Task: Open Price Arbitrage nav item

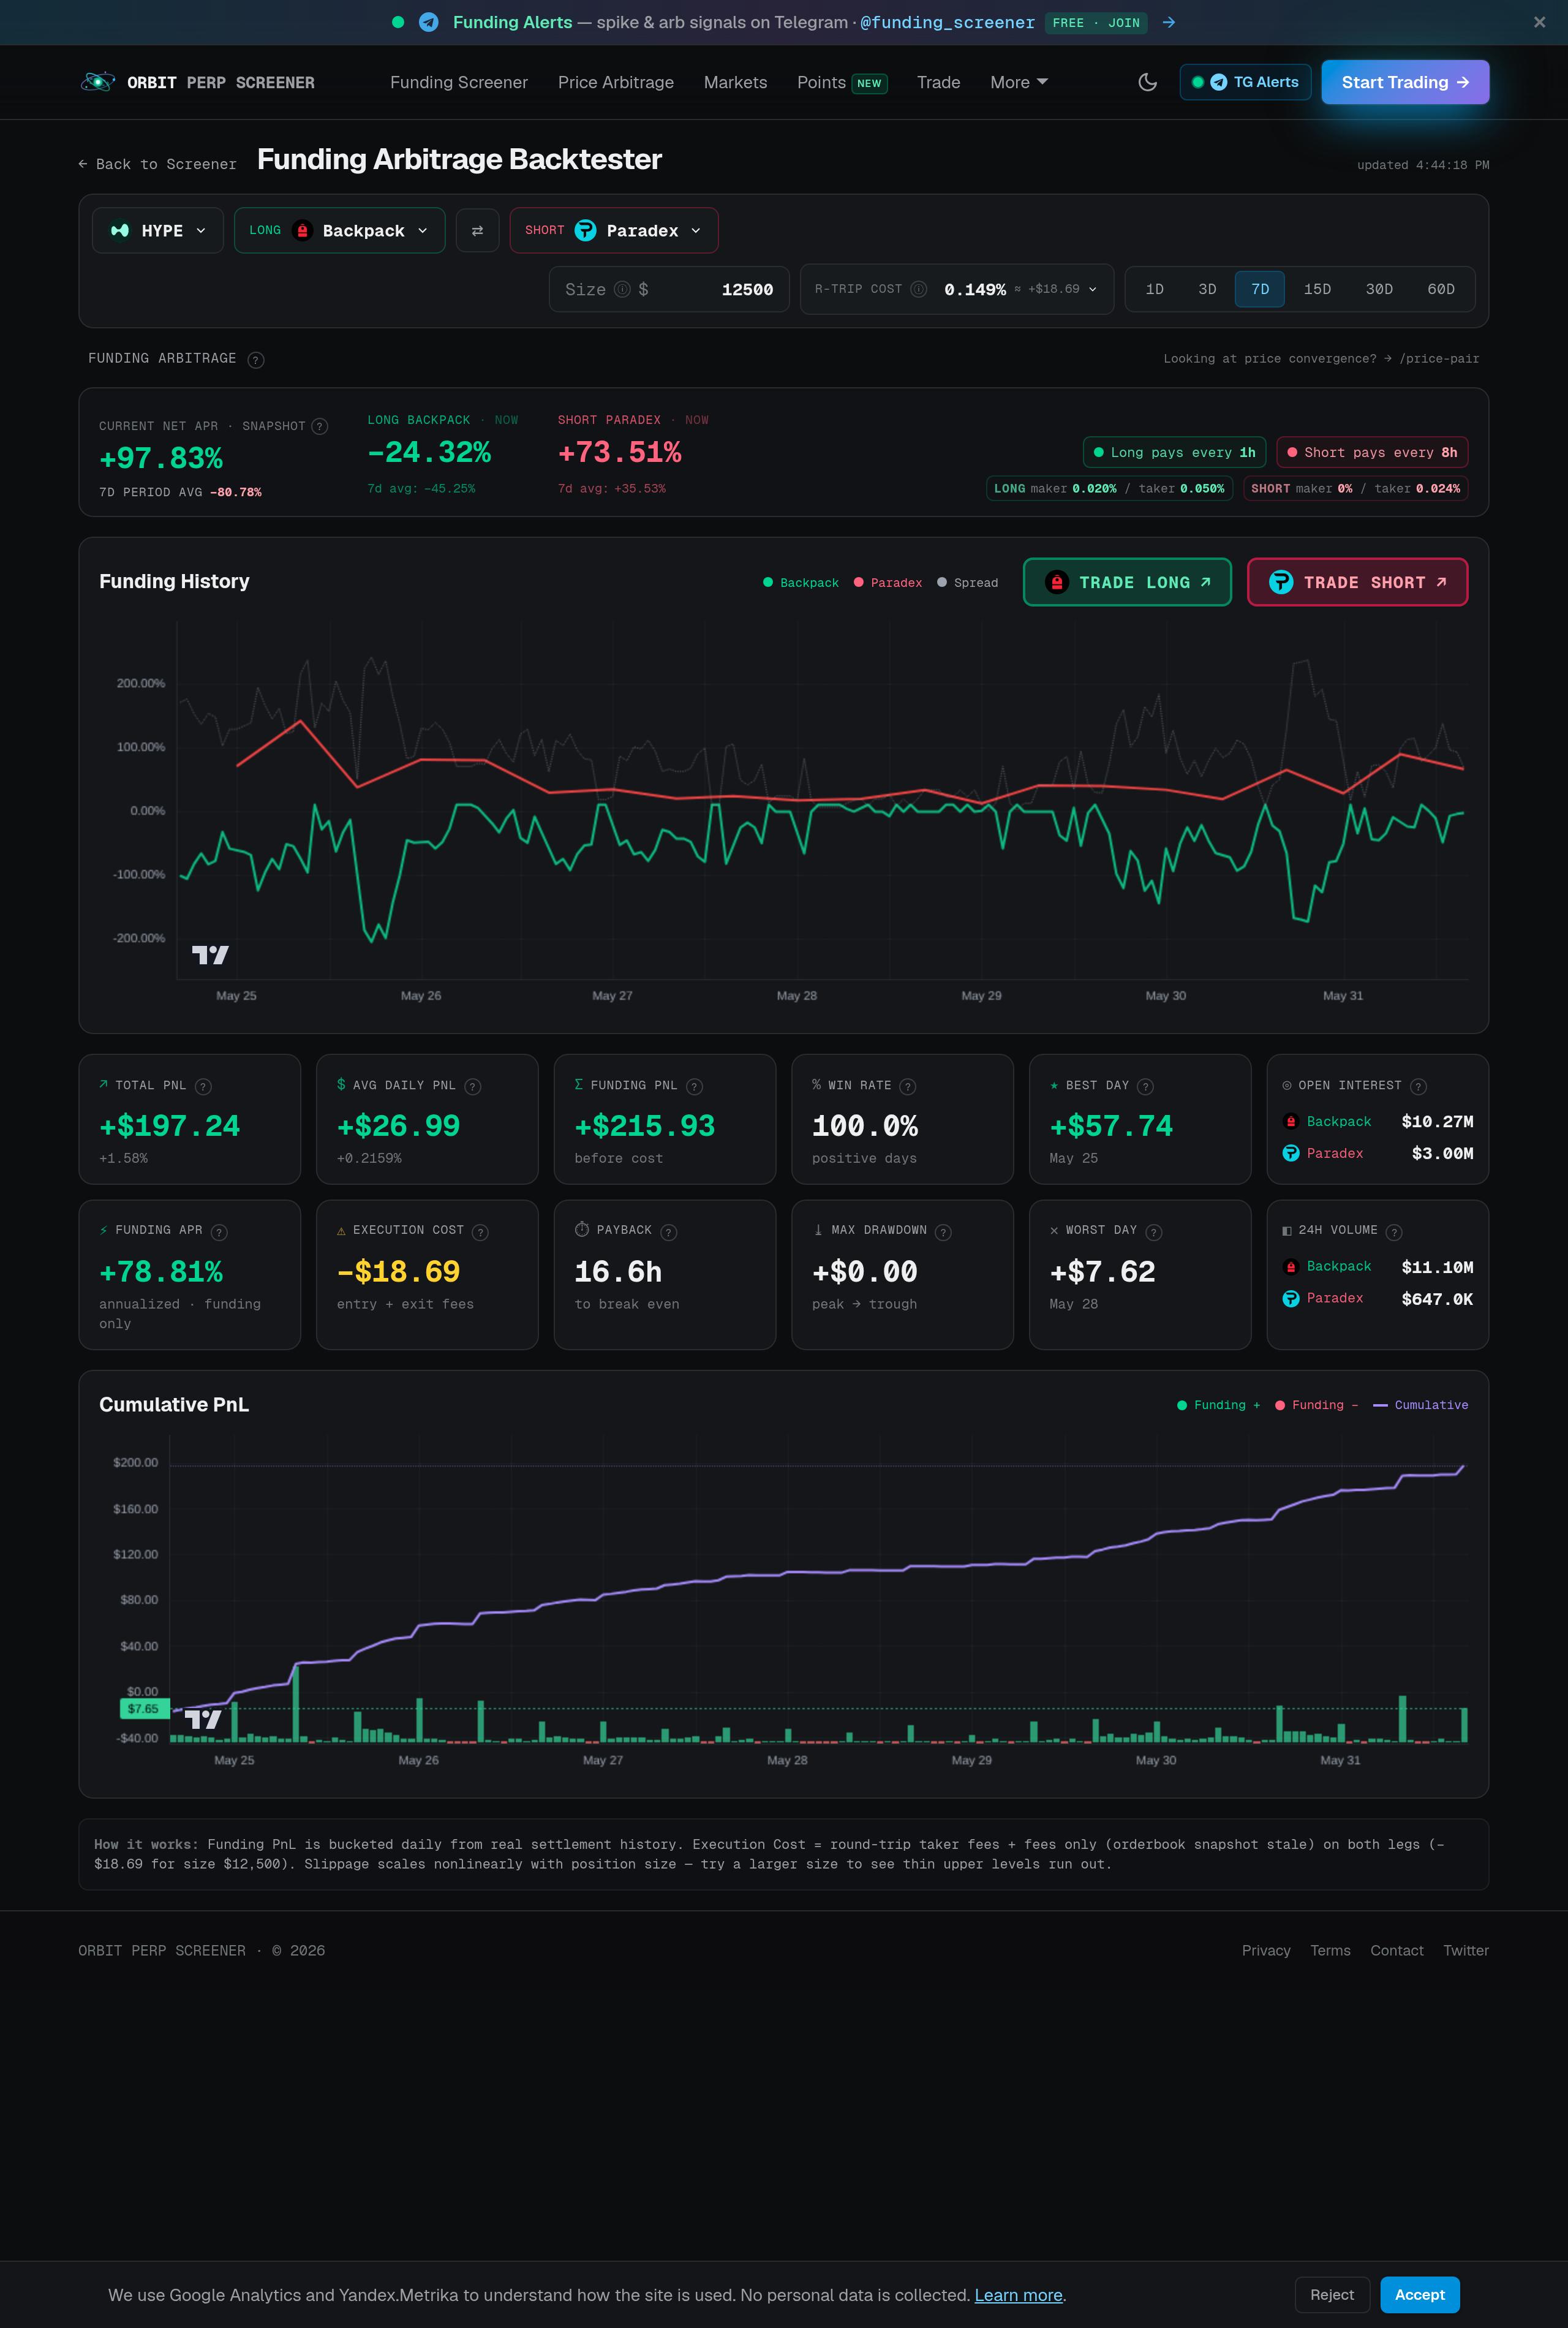Action: (x=616, y=82)
